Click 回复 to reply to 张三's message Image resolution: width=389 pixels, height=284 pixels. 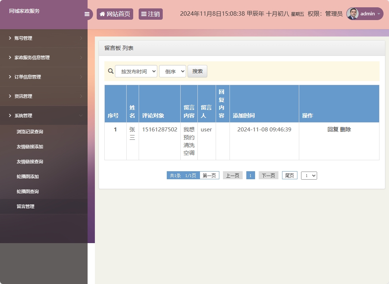332,129
